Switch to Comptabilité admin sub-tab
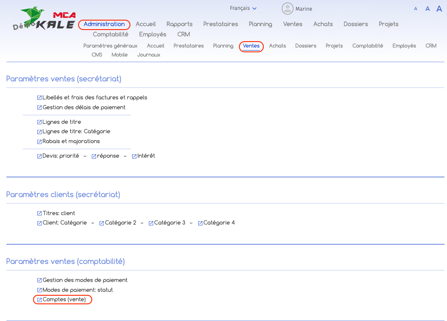 pyautogui.click(x=368, y=46)
